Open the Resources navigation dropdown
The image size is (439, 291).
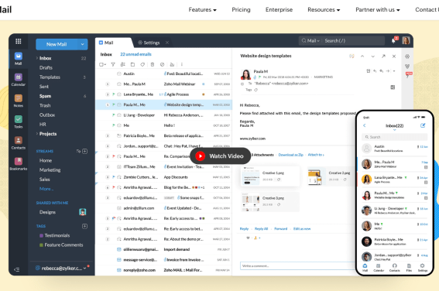[x=324, y=10]
